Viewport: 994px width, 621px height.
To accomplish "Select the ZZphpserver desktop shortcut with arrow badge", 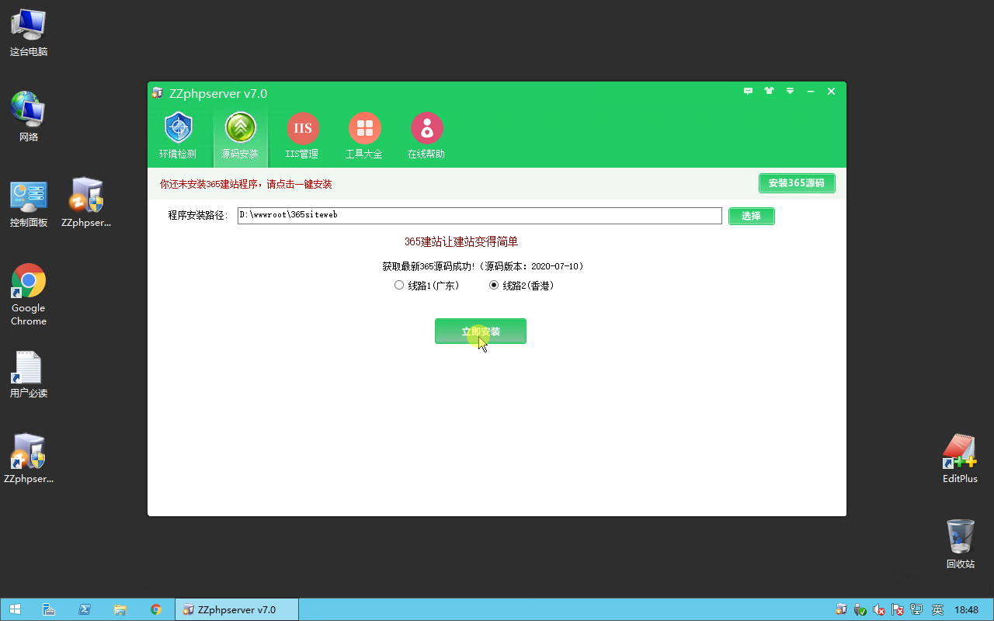I will click(x=29, y=459).
